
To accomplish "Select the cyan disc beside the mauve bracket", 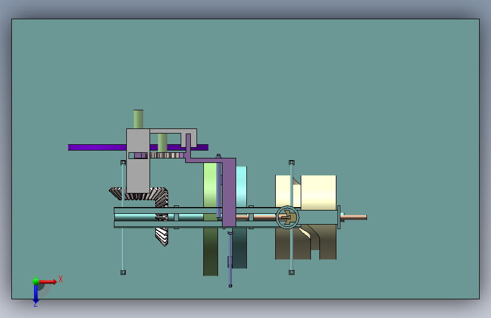I will [241, 187].
